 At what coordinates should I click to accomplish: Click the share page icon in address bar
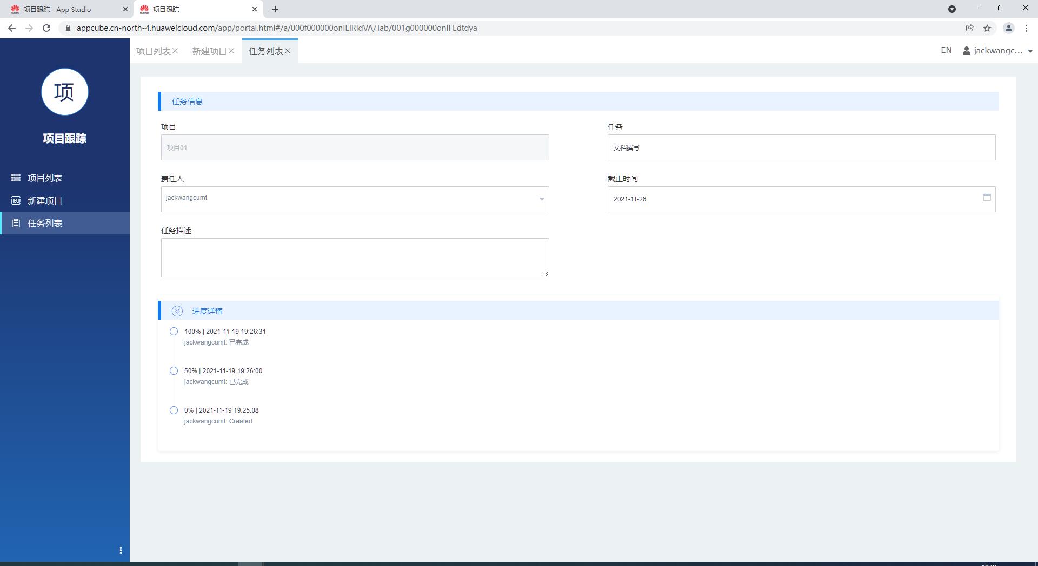(969, 28)
